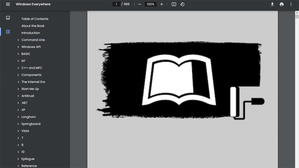Download the PDF file

pyautogui.click(x=272, y=4)
